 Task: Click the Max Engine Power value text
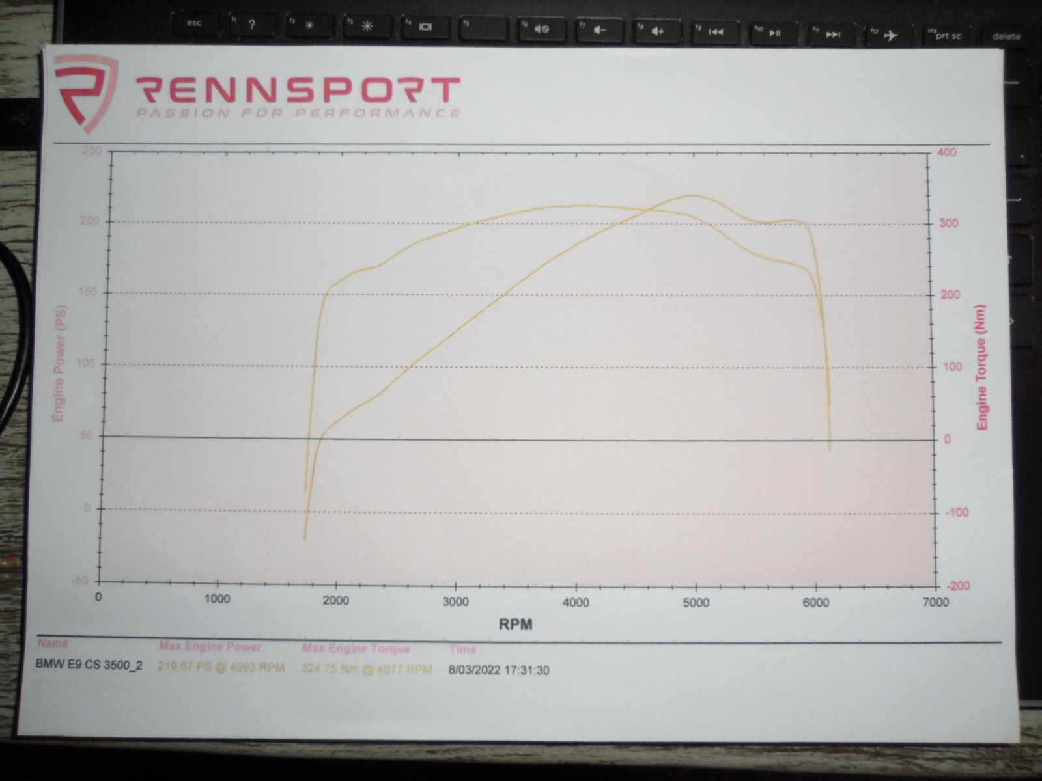click(222, 667)
